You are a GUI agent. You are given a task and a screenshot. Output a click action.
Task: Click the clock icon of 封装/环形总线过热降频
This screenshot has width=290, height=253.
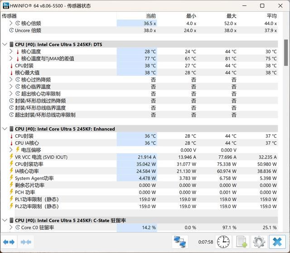point(11,101)
